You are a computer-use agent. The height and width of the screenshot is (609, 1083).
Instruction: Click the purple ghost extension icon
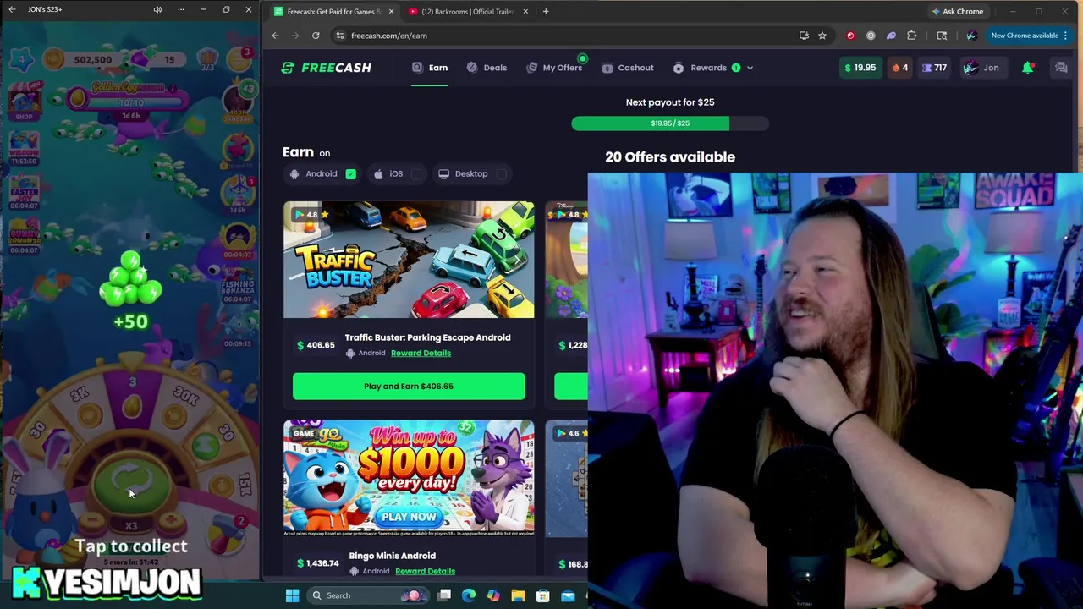(891, 36)
